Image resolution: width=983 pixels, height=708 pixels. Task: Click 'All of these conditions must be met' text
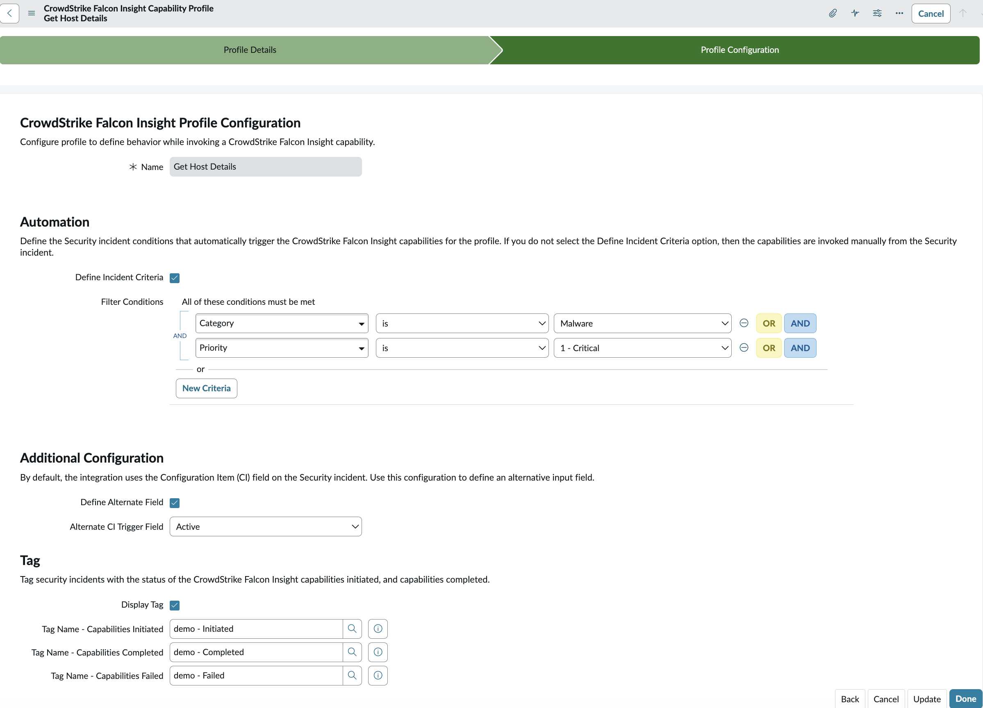(x=248, y=302)
